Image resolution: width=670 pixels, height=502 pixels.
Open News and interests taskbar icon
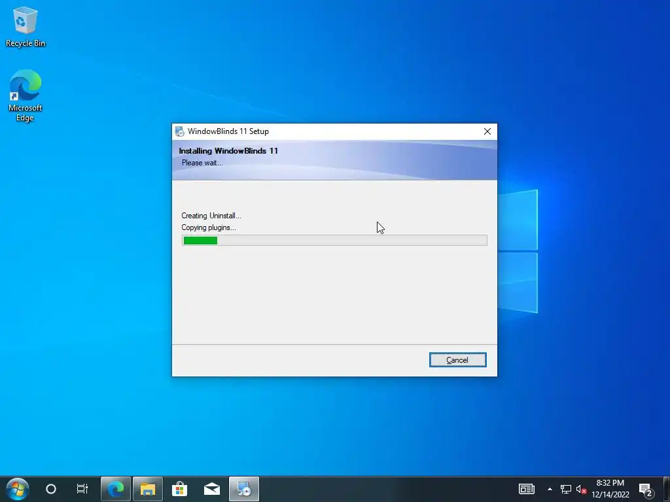point(527,489)
